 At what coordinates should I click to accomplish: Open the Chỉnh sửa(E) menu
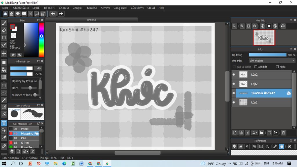point(21,8)
